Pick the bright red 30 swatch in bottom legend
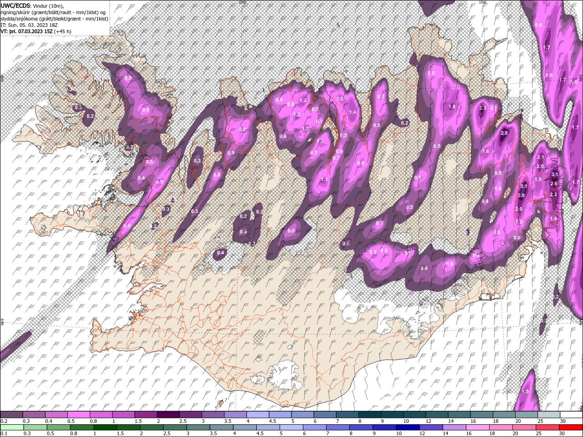Viewport: 583px width, 437px height. (x=570, y=427)
